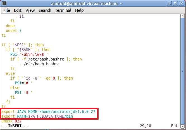Screen dimensions: 186x130
Task: Click the 'if [ "`id -u`" -eq 0 ]' line
Action: (42, 78)
